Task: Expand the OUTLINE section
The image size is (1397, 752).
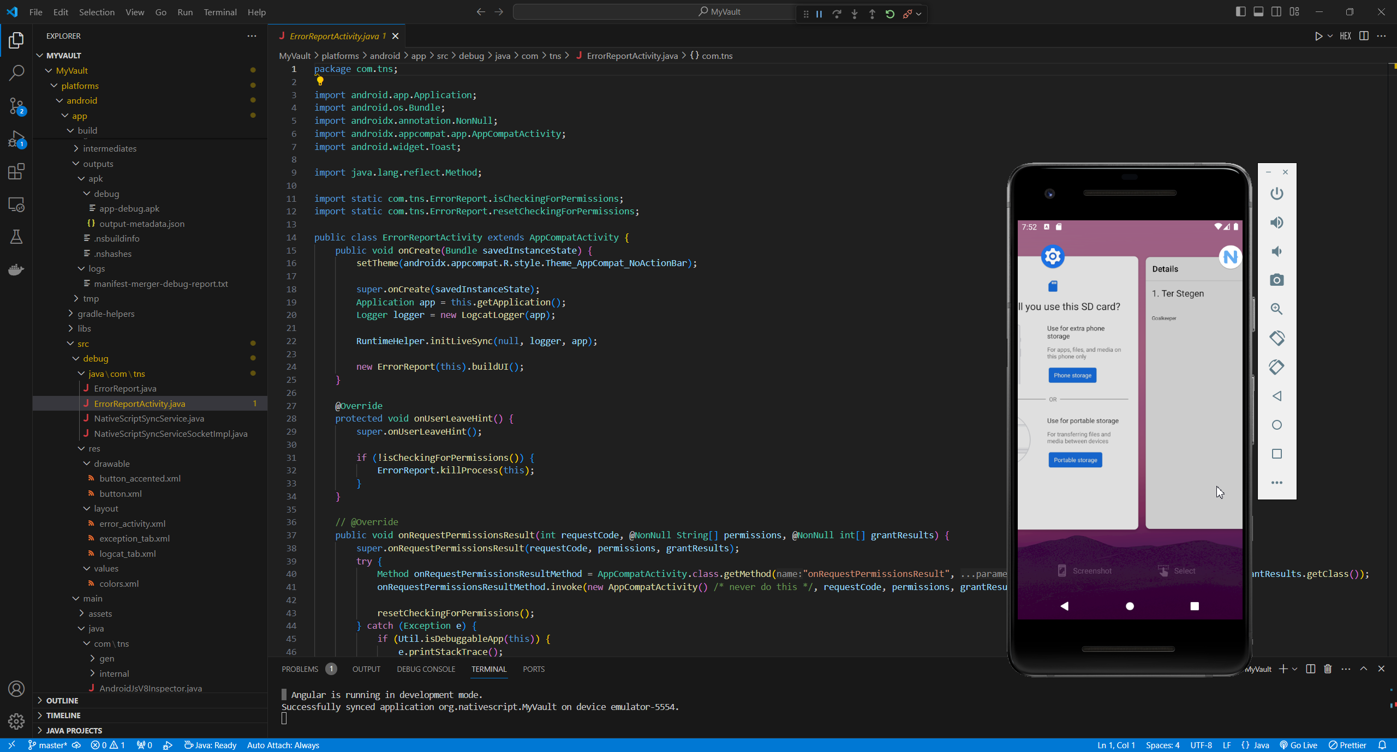Action: [x=62, y=700]
